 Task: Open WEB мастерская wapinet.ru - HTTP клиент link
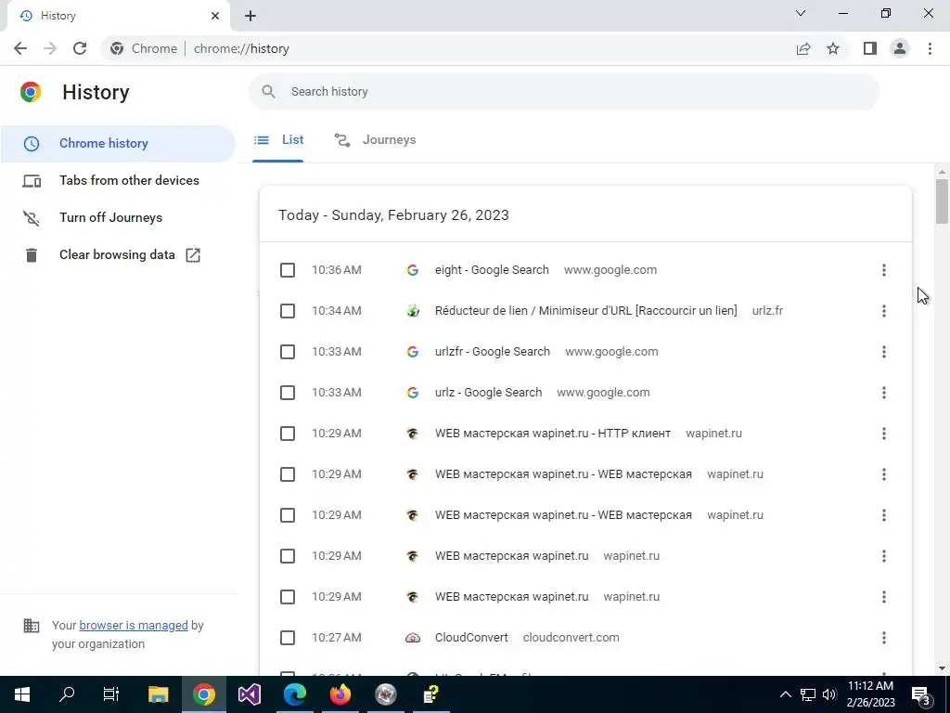pyautogui.click(x=553, y=434)
